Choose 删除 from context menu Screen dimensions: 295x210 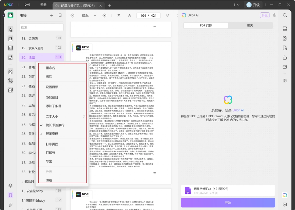pyautogui.click(x=49, y=77)
